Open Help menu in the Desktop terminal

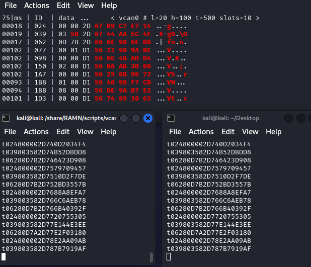pyautogui.click(x=273, y=132)
